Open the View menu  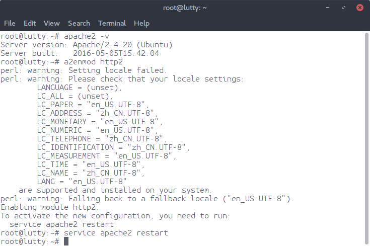[51, 23]
